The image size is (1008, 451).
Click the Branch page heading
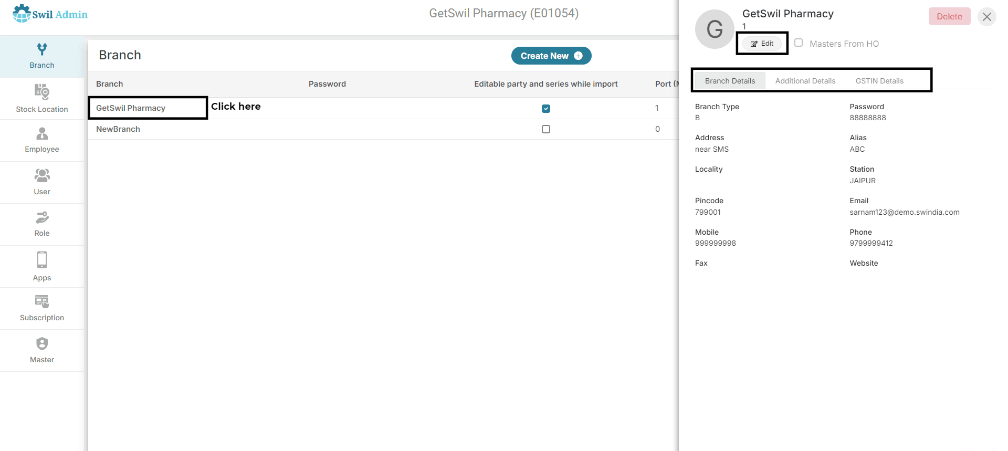pyautogui.click(x=120, y=55)
